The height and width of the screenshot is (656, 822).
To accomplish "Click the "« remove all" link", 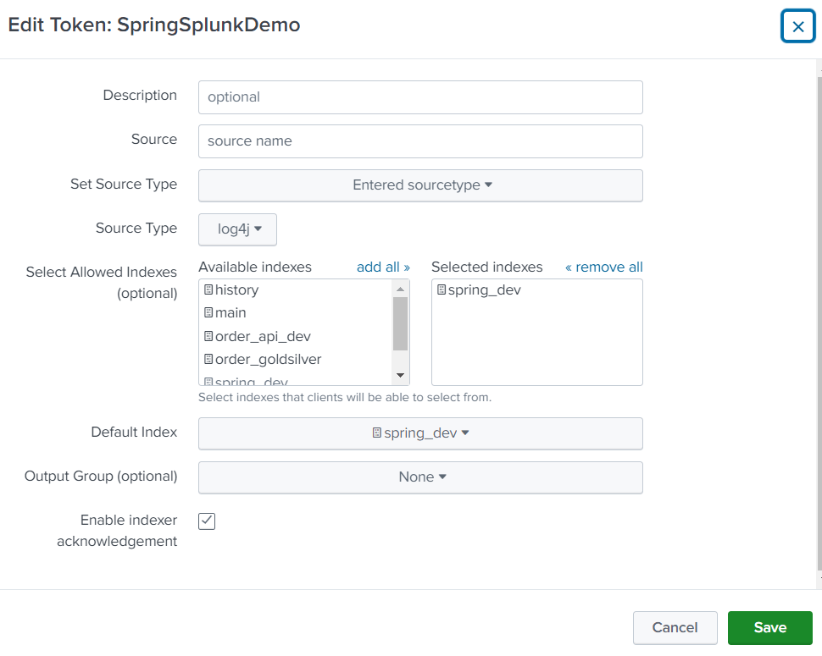I will click(x=603, y=266).
